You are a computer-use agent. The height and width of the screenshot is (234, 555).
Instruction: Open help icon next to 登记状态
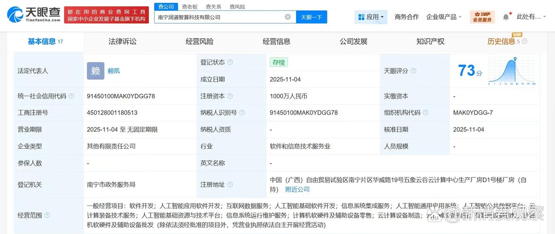click(x=230, y=62)
